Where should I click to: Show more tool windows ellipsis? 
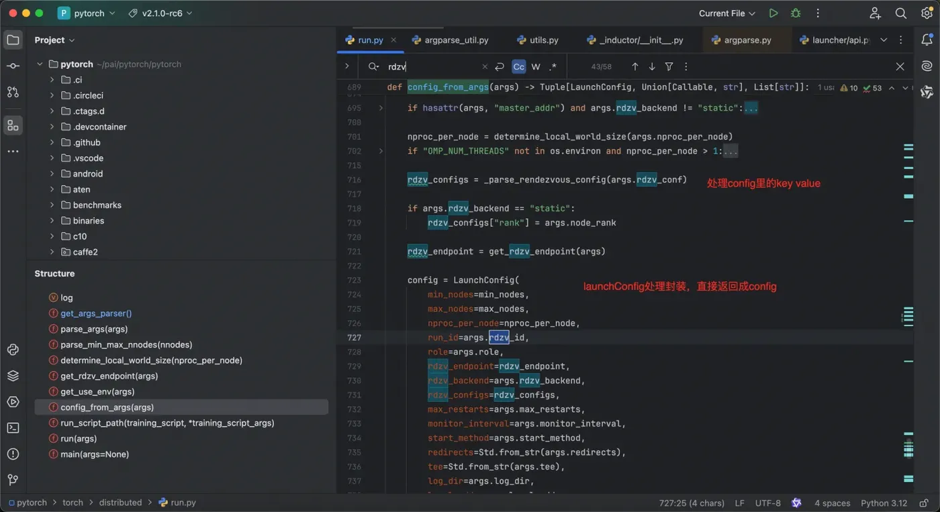coord(13,152)
